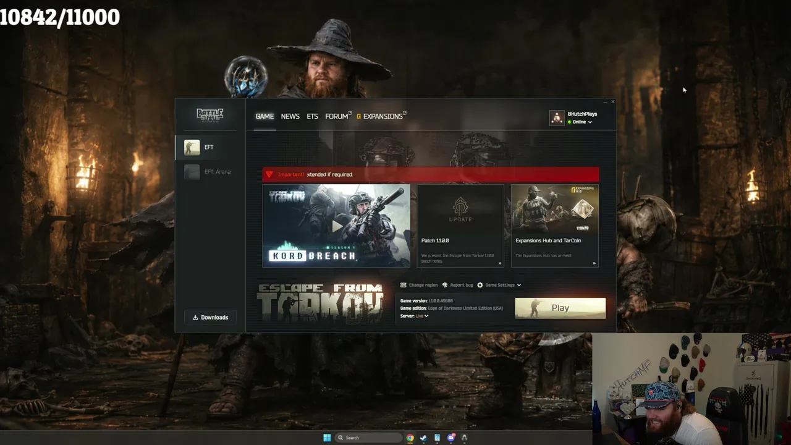This screenshot has height=445, width=791.
Task: Click the download arrow icon beside Downloads
Action: point(195,318)
